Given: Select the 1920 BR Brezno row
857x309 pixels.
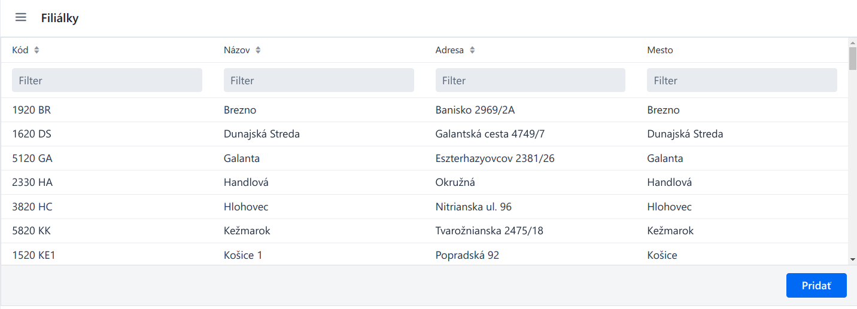Looking at the screenshot, I should tap(424, 110).
